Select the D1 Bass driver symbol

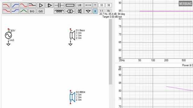point(72,35)
